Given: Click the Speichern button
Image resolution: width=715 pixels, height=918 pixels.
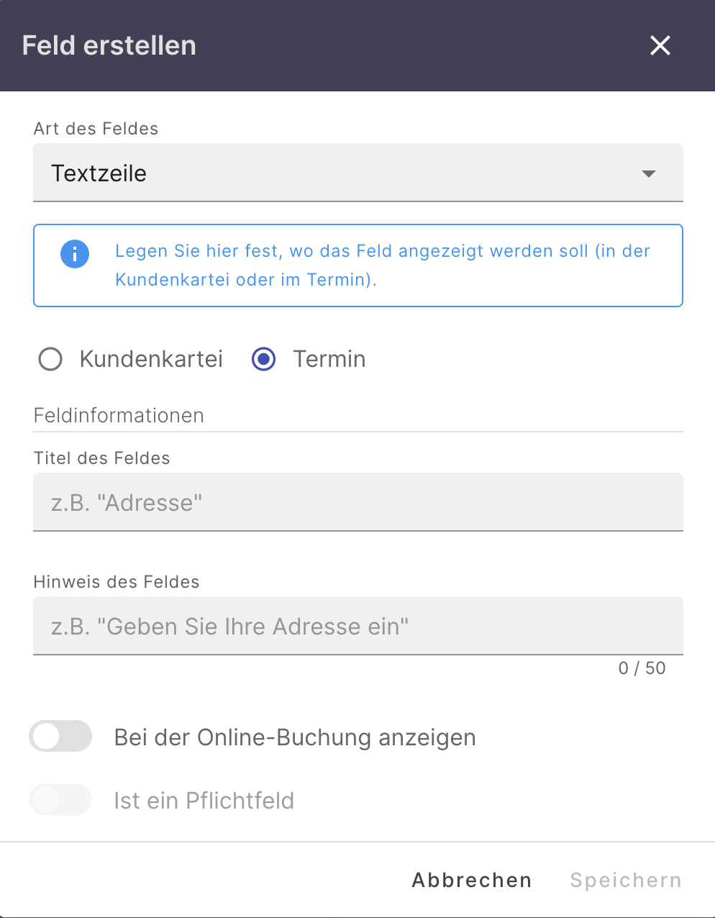Looking at the screenshot, I should click(625, 879).
